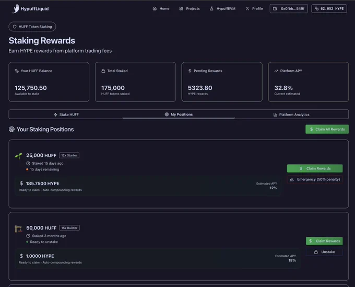Image resolution: width=355 pixels, height=287 pixels.
Task: Open the Profile page
Action: (254, 8)
